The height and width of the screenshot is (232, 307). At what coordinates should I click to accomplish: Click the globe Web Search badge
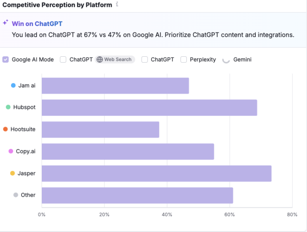click(115, 59)
